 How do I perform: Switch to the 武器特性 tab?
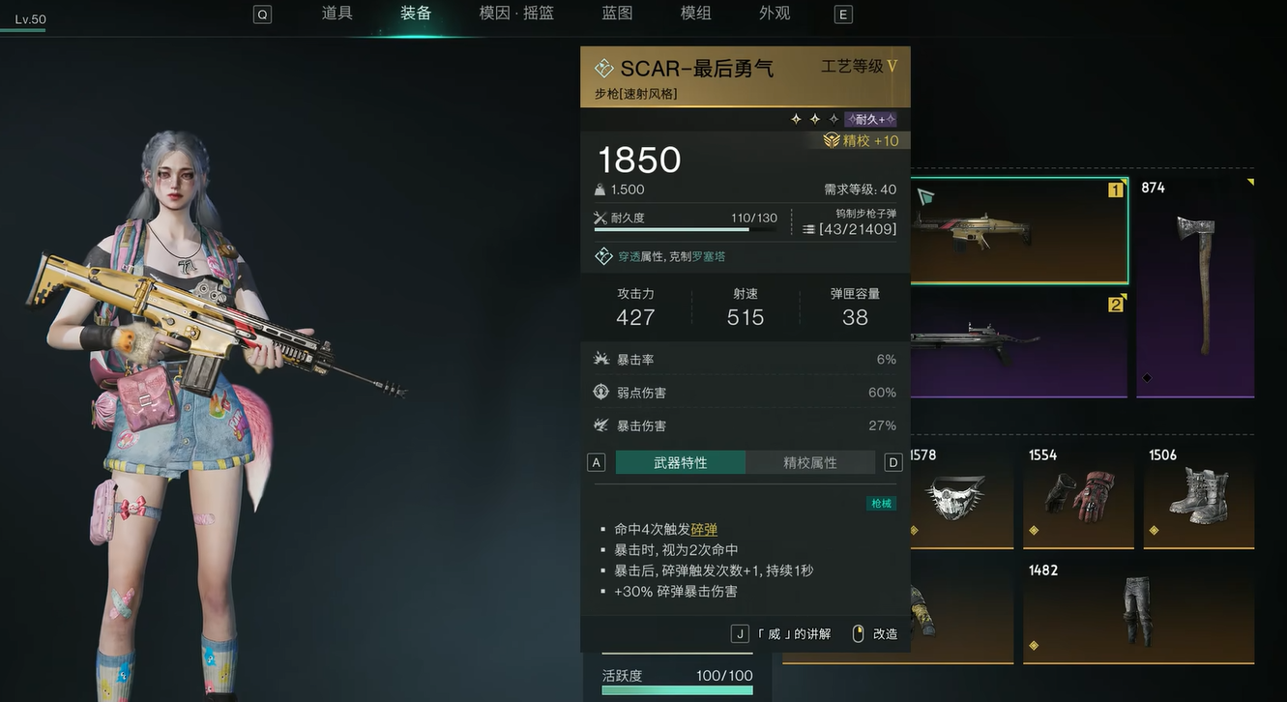[681, 462]
